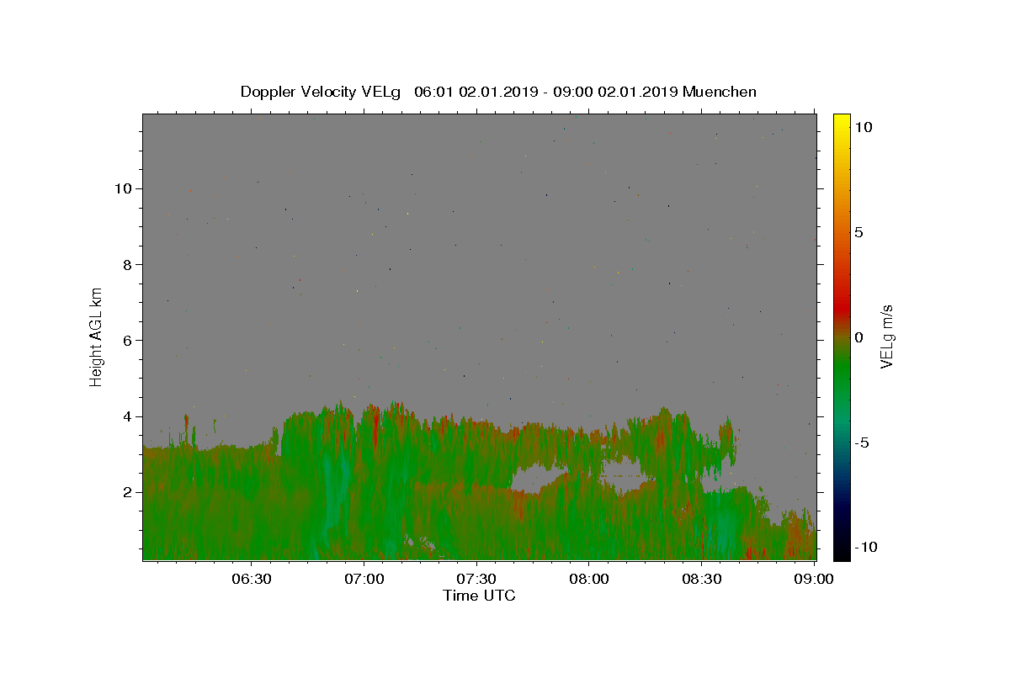Click the height tick label 4
The height and width of the screenshot is (673, 1010).
pos(128,416)
